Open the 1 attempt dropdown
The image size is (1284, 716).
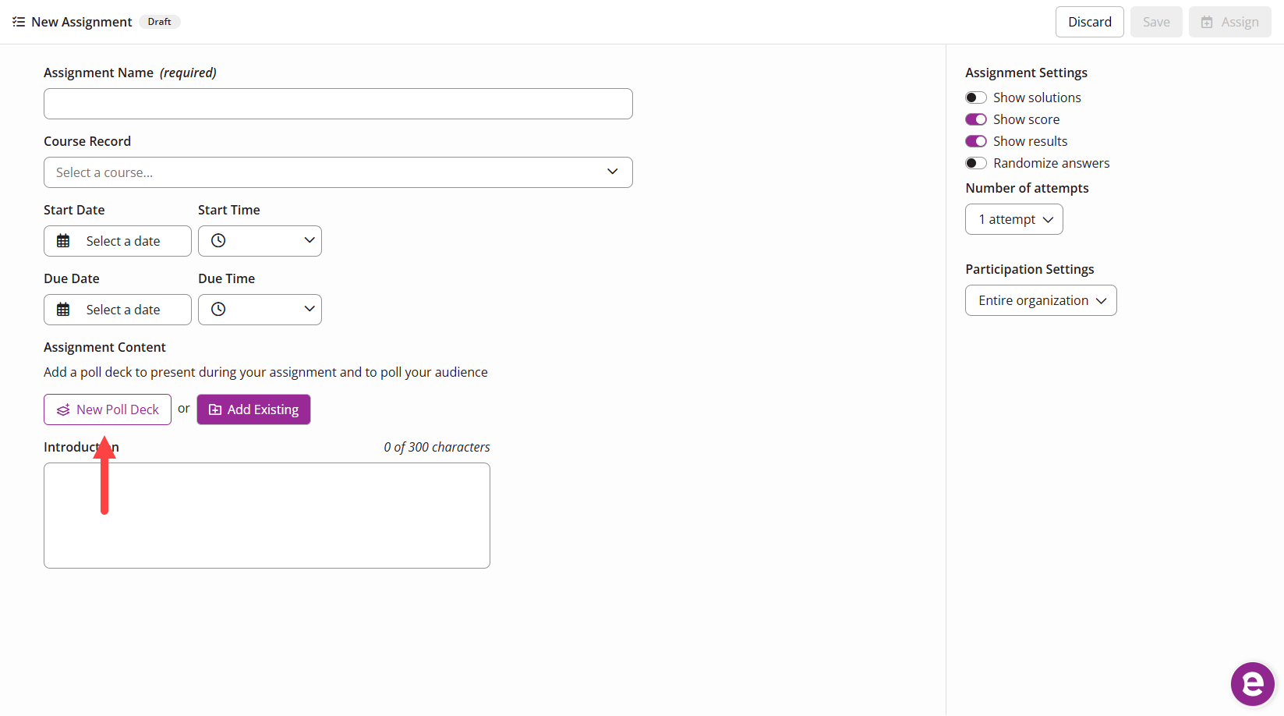[x=1014, y=219]
